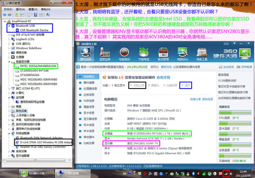Select D-Link DWA-133 Wireless adapter
This screenshot has width=255, height=178.
tap(46, 142)
